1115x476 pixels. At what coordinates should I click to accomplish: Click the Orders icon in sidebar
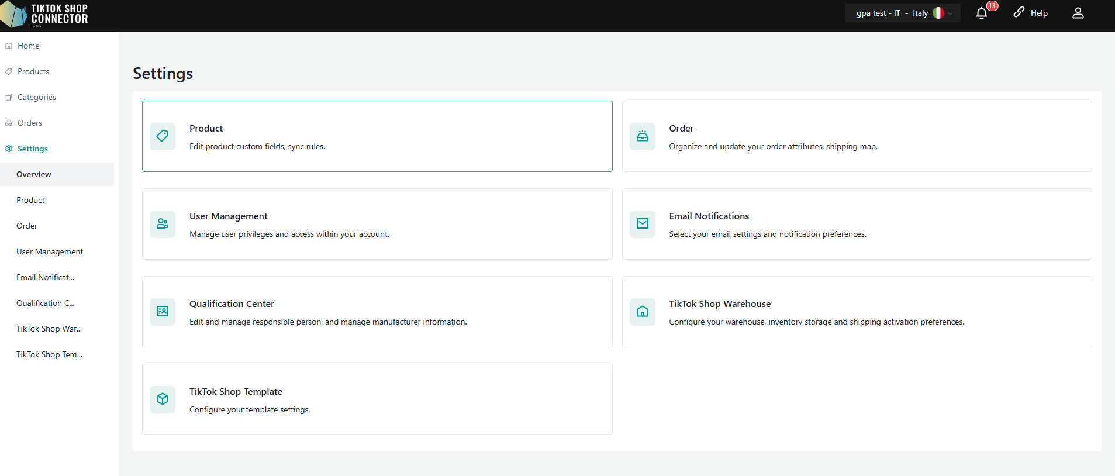coord(9,123)
